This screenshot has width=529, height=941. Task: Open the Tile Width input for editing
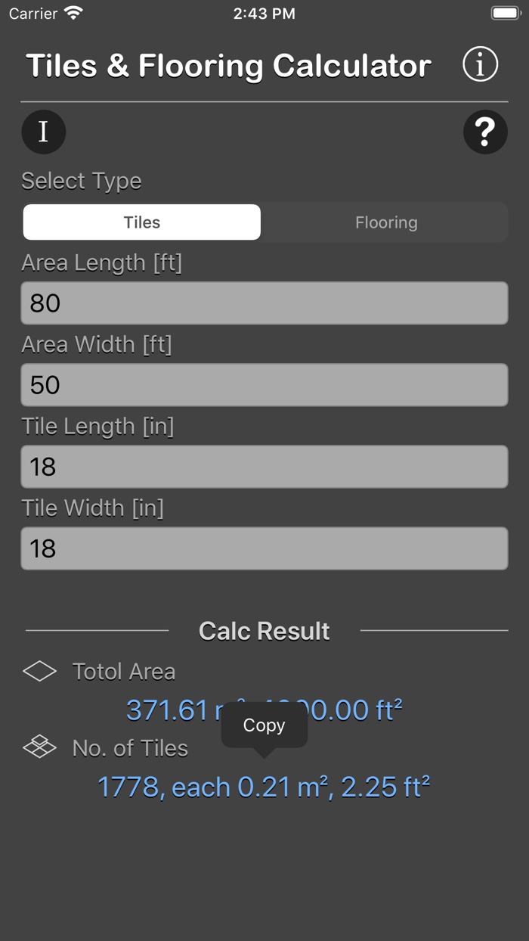(264, 548)
